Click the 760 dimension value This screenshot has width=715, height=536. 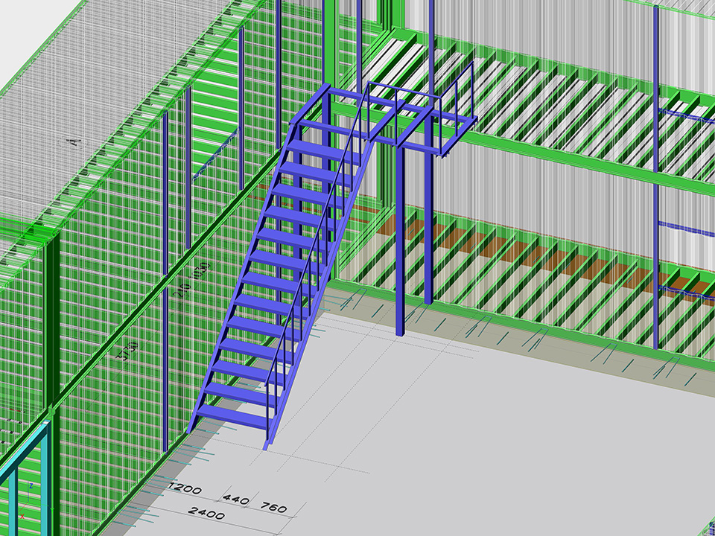pyautogui.click(x=273, y=508)
